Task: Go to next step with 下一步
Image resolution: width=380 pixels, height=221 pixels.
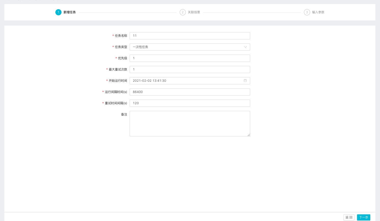Action: coord(364,217)
